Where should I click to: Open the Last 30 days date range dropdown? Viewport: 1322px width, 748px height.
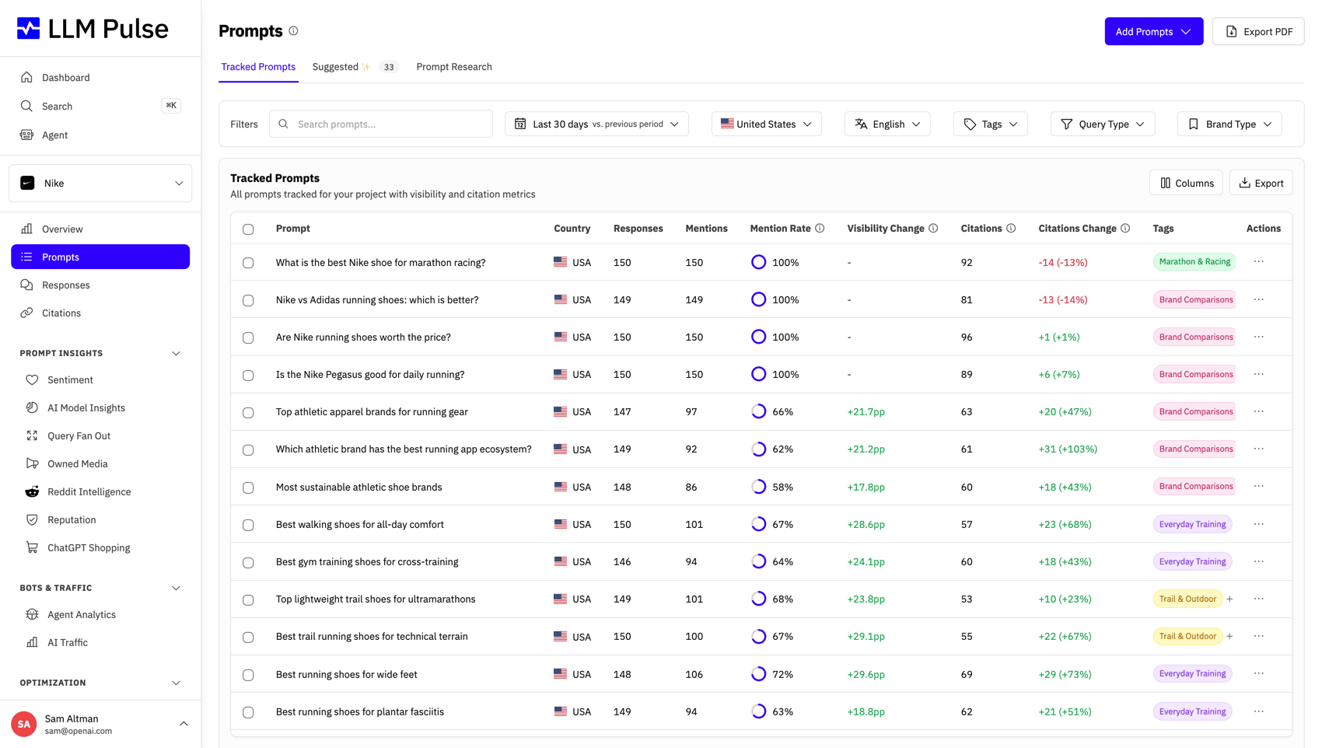tap(596, 124)
